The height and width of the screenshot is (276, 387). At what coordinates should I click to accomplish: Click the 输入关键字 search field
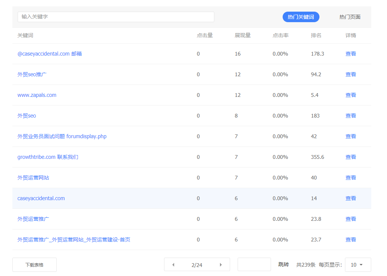pyautogui.click(x=116, y=17)
